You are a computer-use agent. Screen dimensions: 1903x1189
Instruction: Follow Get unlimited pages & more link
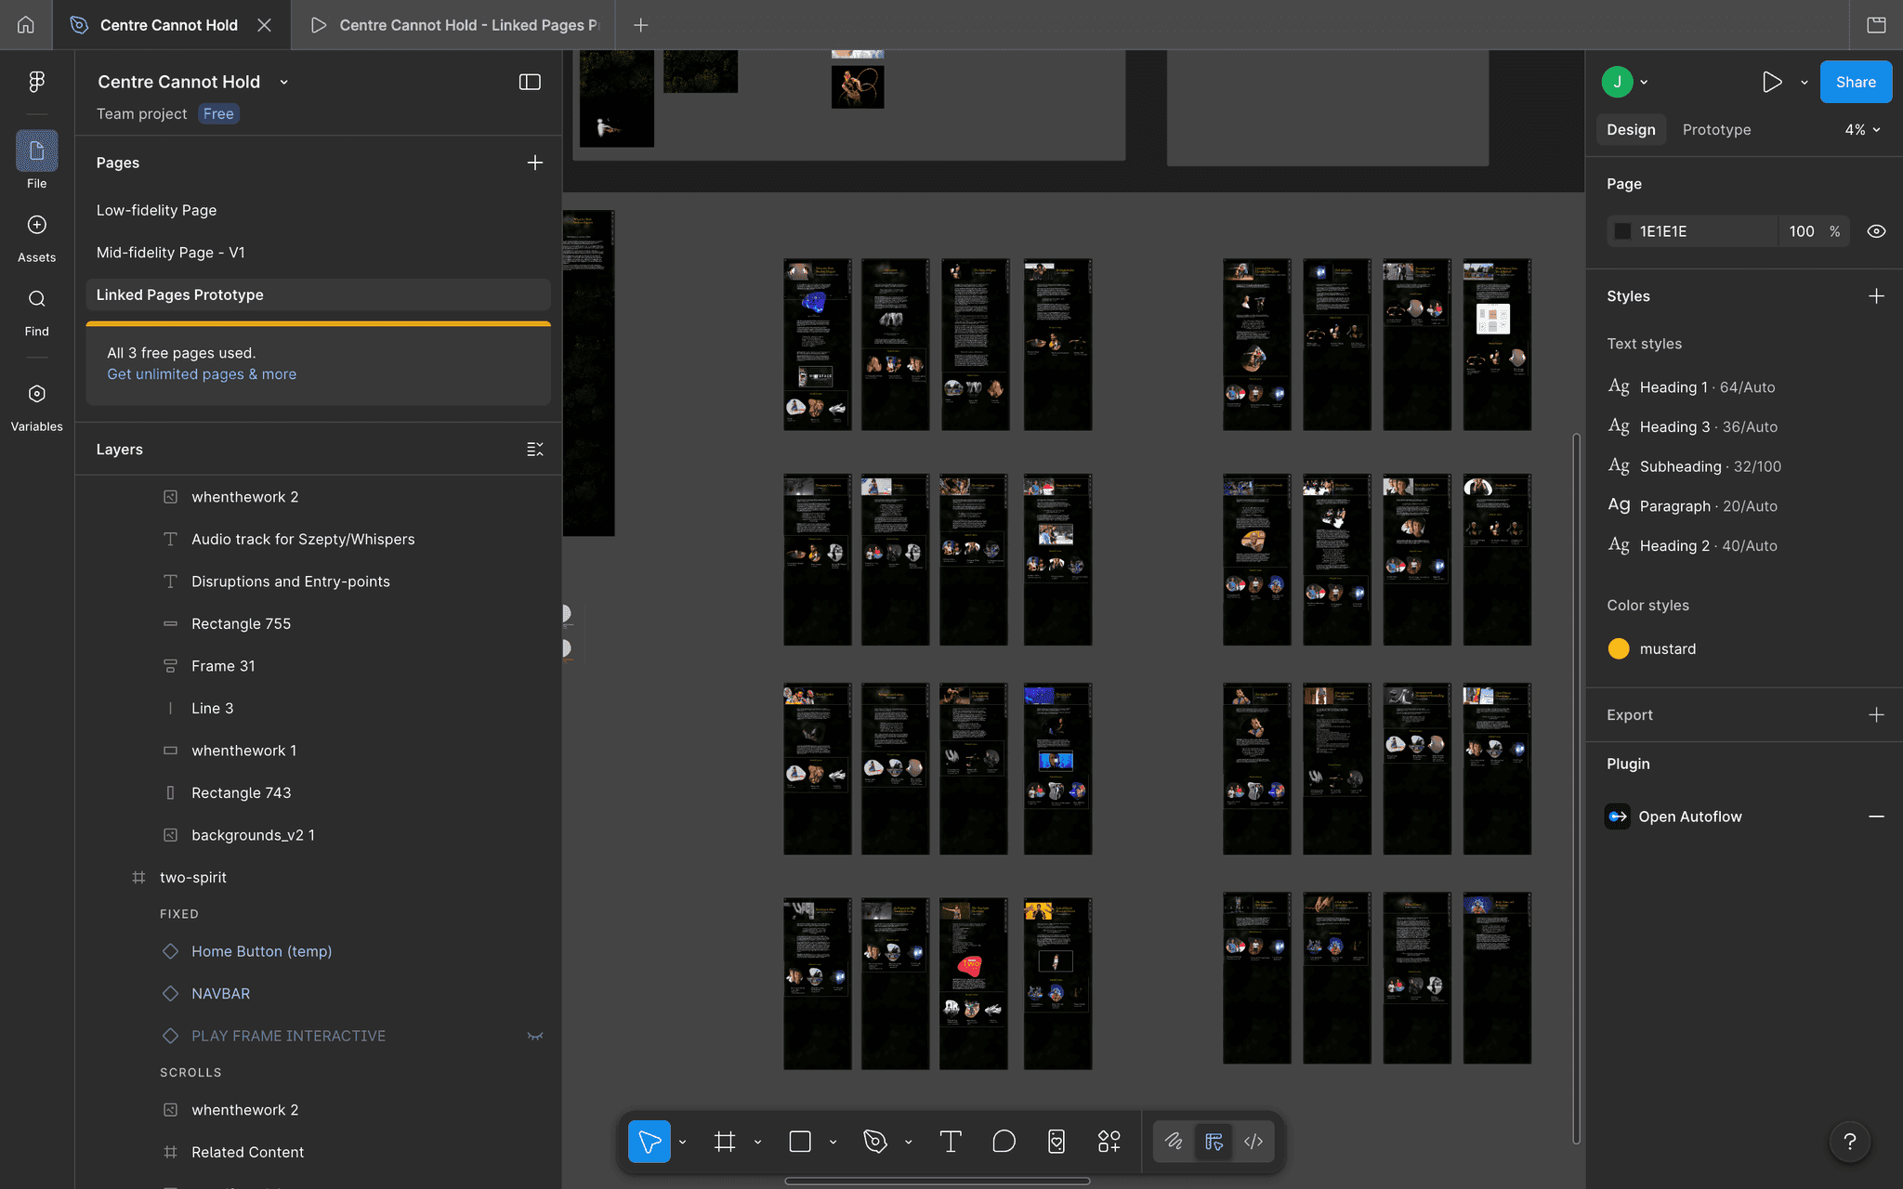pos(202,374)
